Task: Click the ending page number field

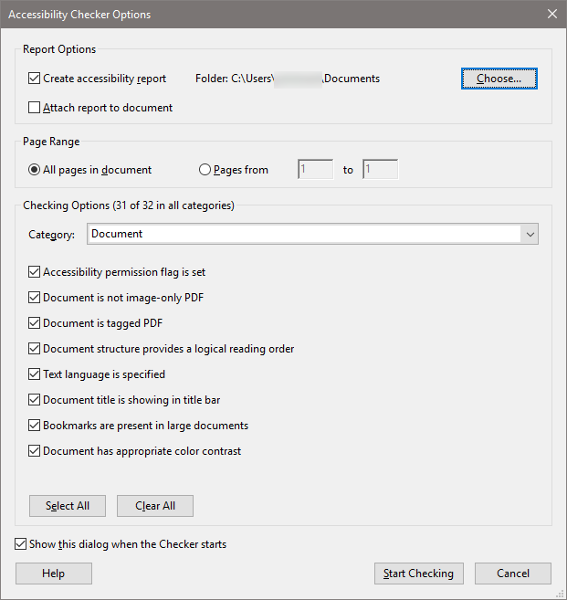Action: 380,170
